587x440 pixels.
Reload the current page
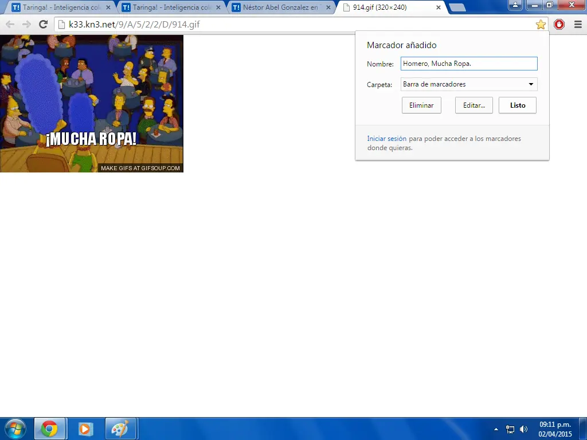point(44,24)
